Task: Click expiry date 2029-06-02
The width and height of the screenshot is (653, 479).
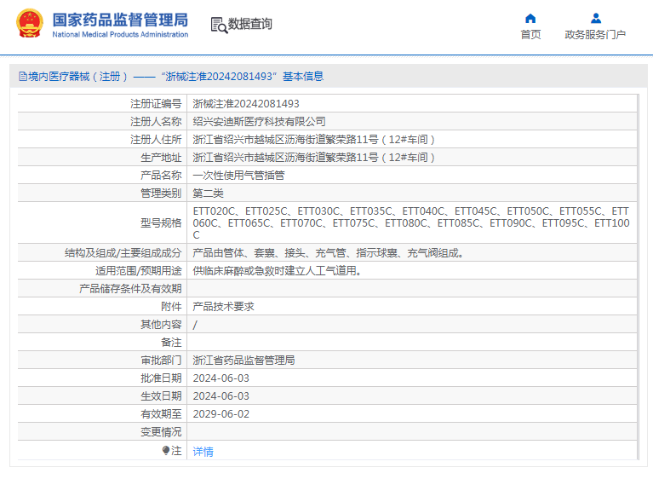Action: (x=221, y=414)
